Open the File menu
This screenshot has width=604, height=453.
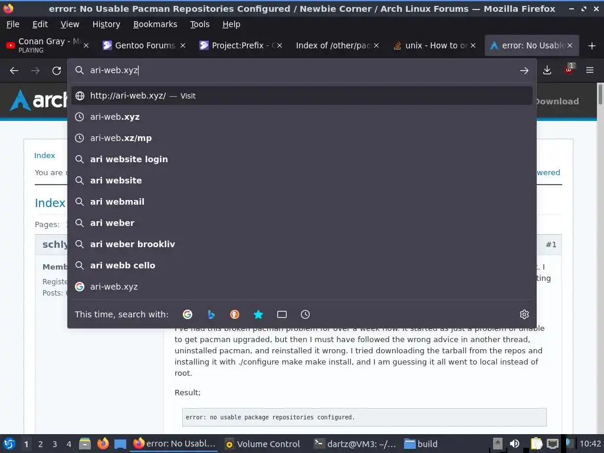(13, 24)
